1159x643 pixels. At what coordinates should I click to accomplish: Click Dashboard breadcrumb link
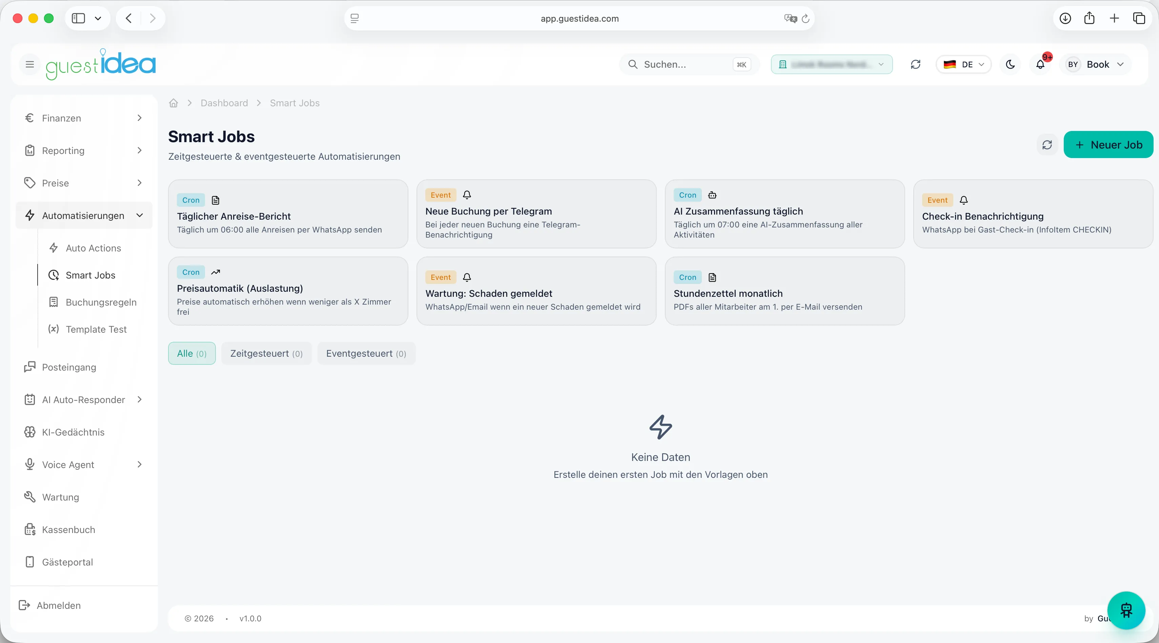[224, 103]
